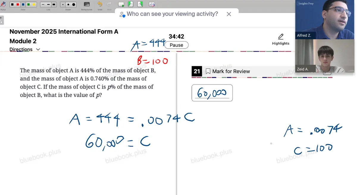Open the Highlights tool
This screenshot has width=357, height=195.
pyautogui.click(x=281, y=39)
